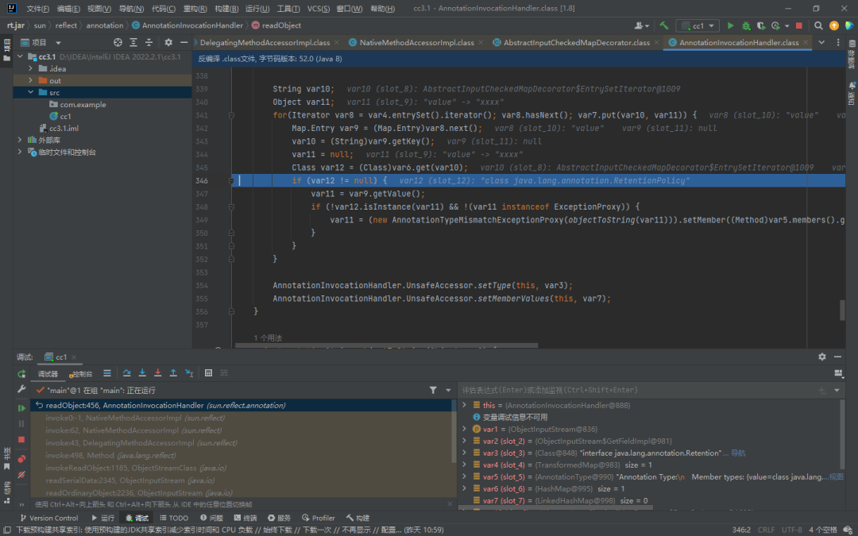Click the evaluate expression input field
This screenshot has width=858, height=536.
(637, 390)
